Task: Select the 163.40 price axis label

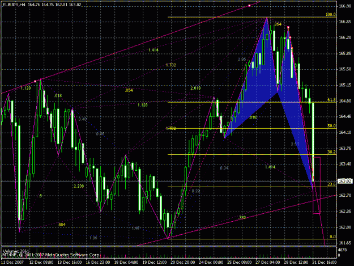Action: tap(345, 164)
